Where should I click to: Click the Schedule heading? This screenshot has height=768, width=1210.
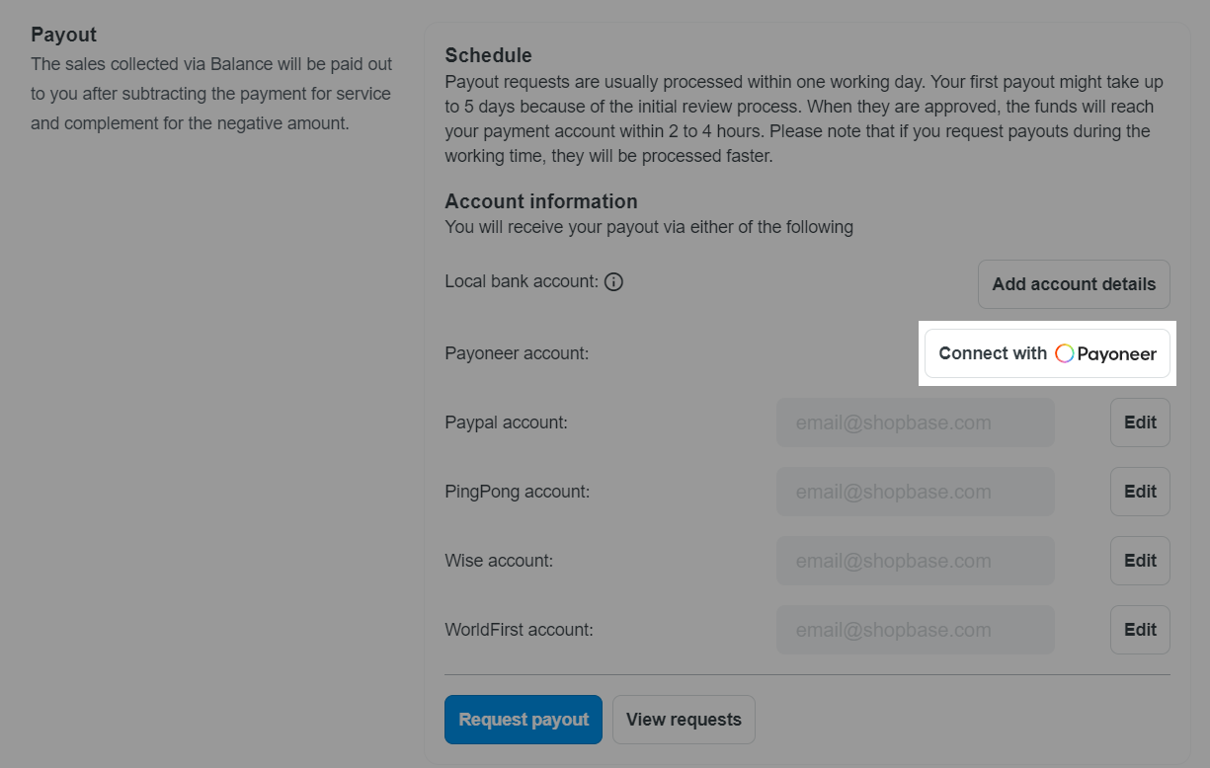click(488, 55)
